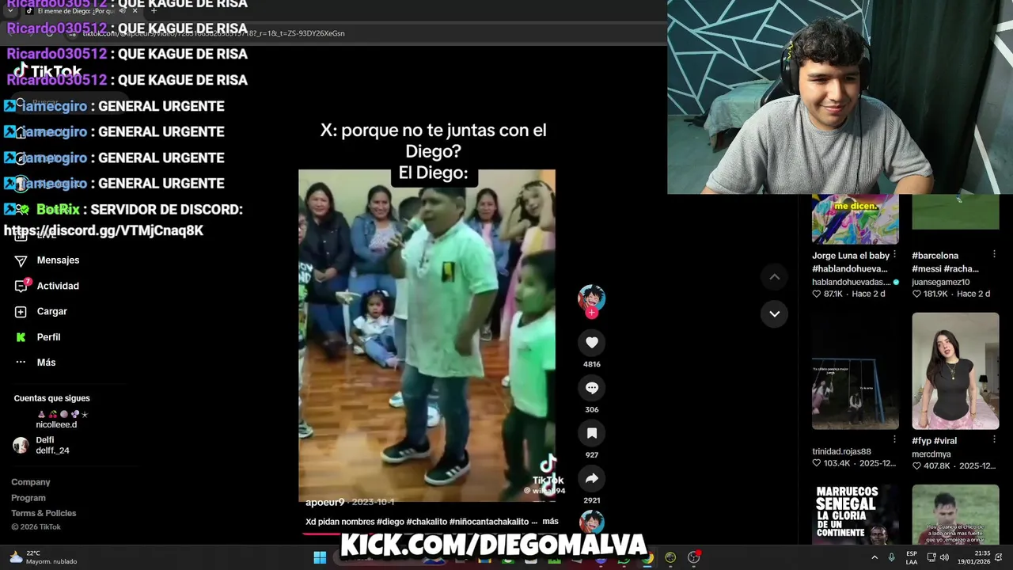Click the main TikTok video player
This screenshot has width=1013, height=570.
427,335
